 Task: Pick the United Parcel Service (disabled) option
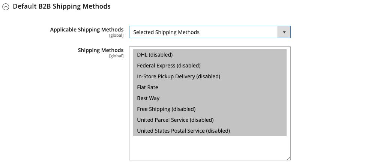tap(175, 120)
